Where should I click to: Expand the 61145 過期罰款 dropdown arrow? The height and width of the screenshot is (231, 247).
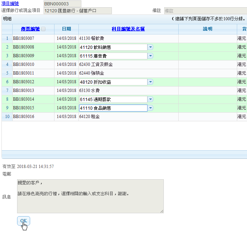150,99
